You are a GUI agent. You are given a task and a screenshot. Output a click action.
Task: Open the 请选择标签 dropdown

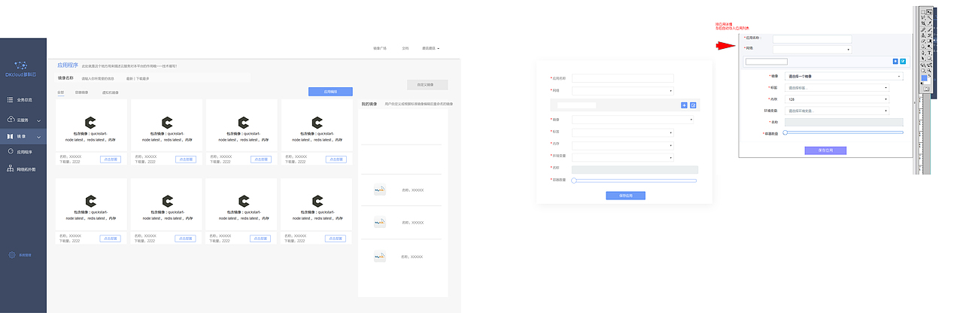(x=837, y=88)
